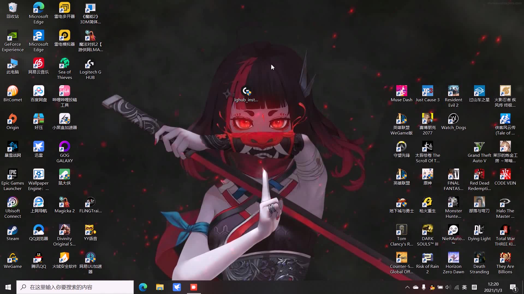
Task: Click the taskbar search input box
Action: coord(75,287)
